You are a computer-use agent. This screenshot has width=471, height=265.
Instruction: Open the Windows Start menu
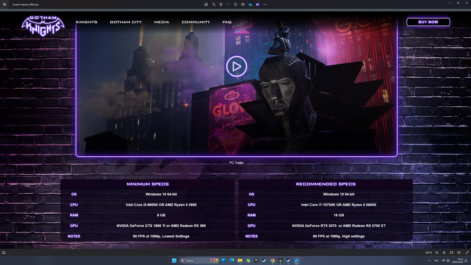point(174,261)
